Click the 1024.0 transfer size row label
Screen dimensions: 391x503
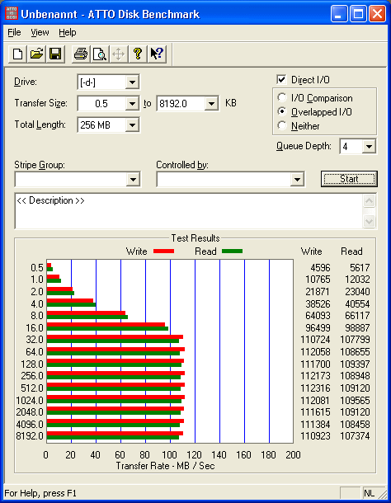(x=30, y=401)
